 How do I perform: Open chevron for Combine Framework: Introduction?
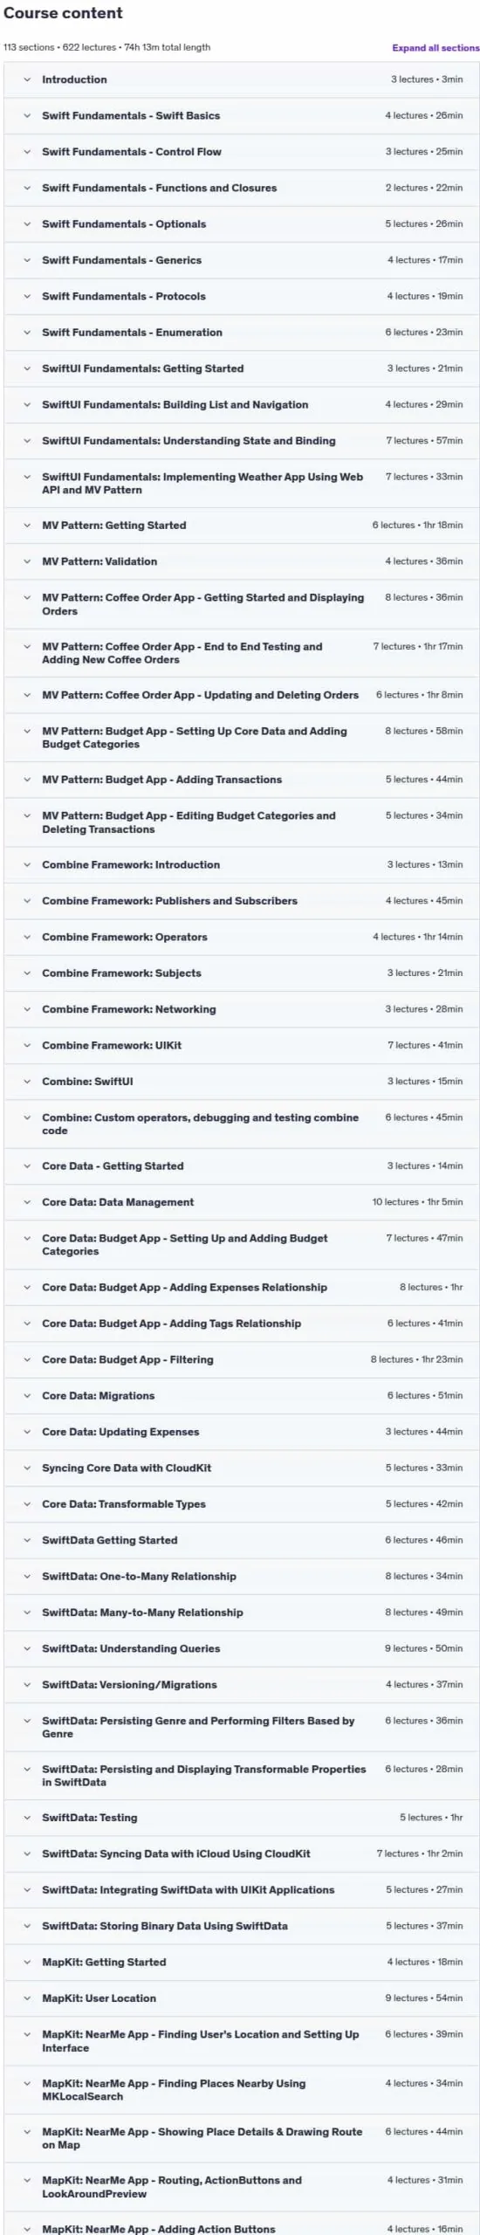(x=27, y=865)
